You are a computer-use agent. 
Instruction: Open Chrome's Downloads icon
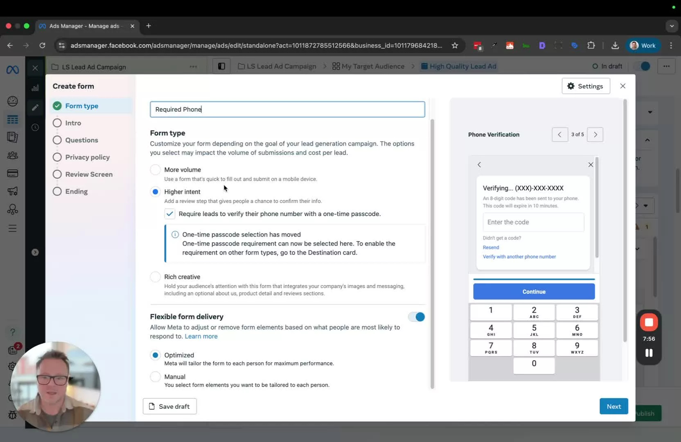pos(615,45)
